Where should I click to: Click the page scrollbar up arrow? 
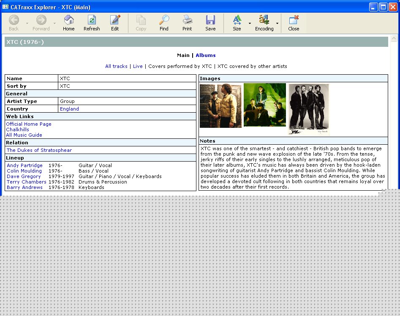pyautogui.click(x=394, y=38)
